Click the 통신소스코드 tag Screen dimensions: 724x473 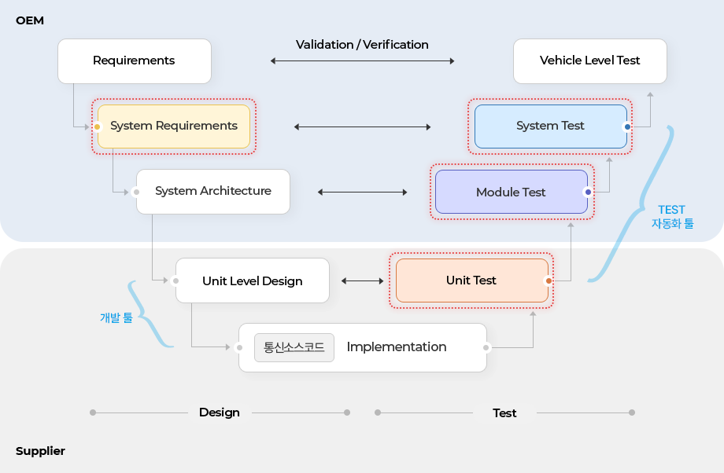[x=294, y=347]
